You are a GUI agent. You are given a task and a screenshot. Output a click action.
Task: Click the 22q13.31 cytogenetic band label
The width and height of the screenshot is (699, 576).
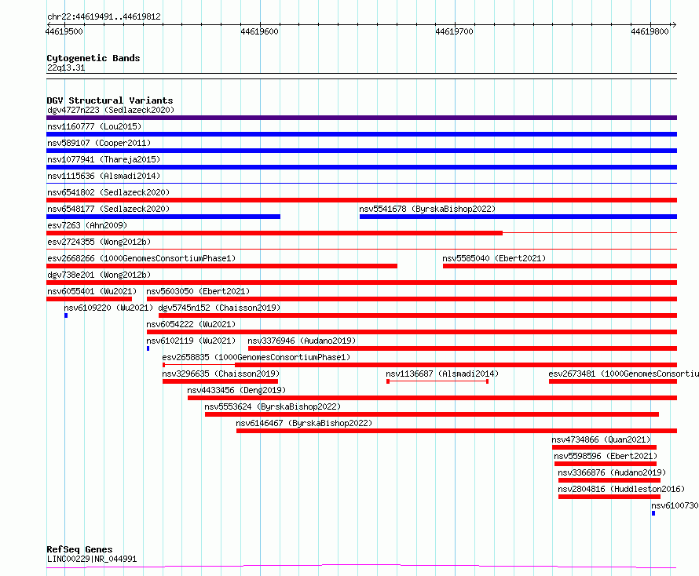pos(66,67)
